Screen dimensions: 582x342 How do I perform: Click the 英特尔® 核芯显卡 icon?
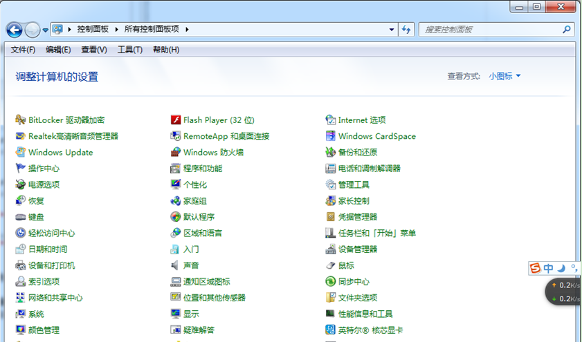(x=331, y=330)
